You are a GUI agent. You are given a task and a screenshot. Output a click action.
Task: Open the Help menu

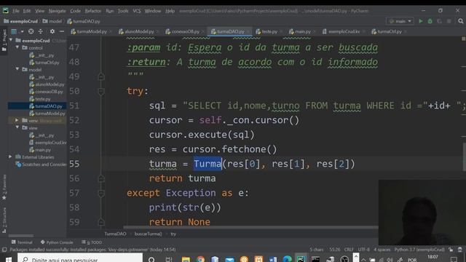[170, 11]
